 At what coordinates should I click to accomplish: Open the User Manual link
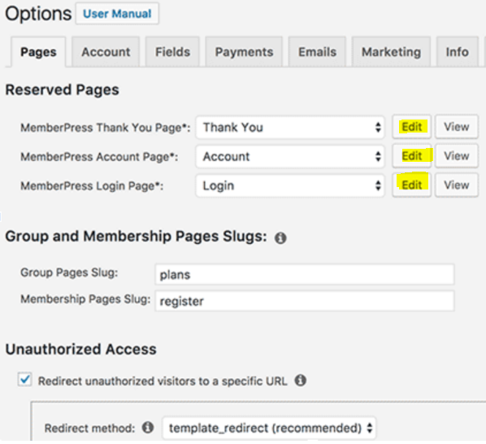[x=117, y=14]
